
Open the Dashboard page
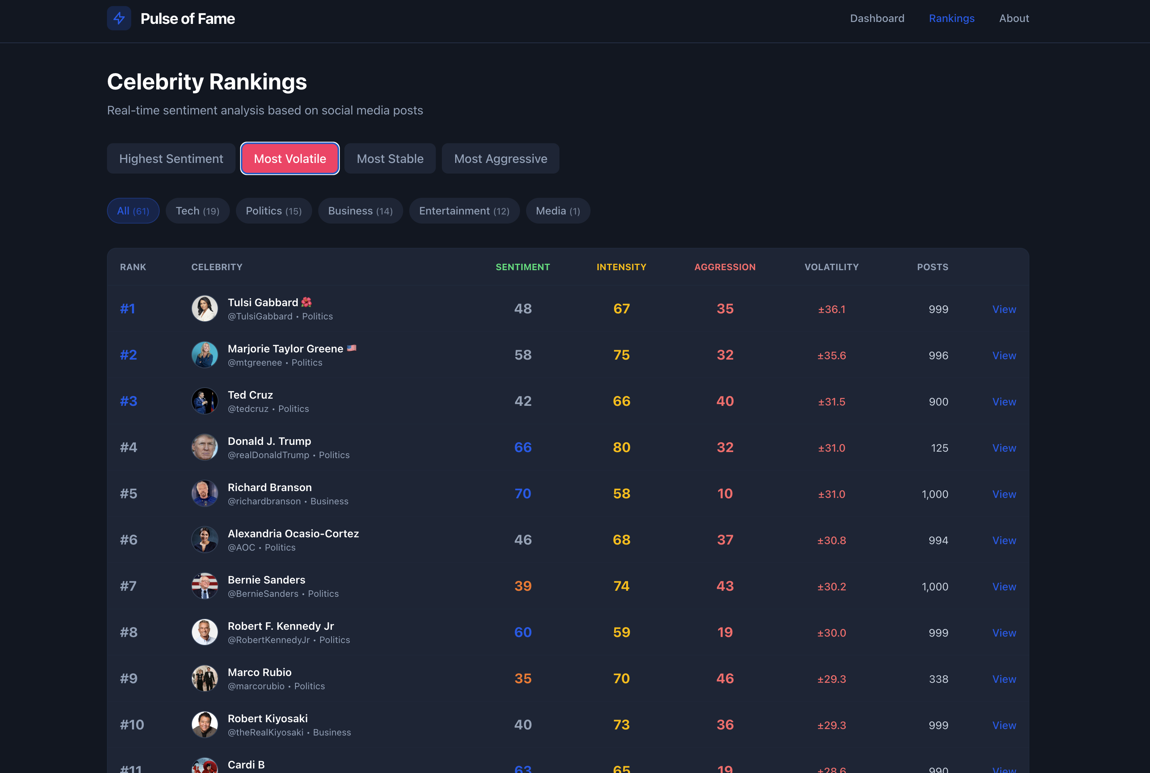coord(877,18)
